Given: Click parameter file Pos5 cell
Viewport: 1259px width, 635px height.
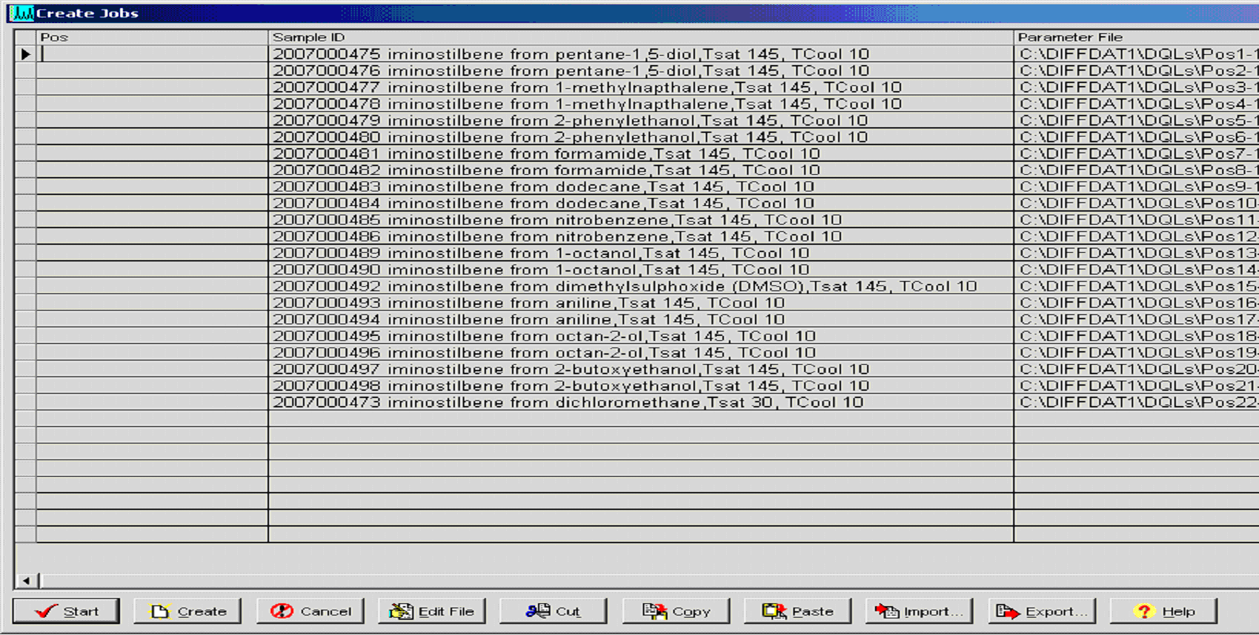Looking at the screenshot, I should [1137, 121].
